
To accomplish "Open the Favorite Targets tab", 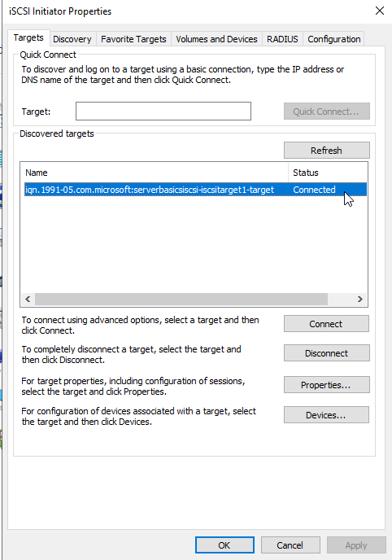I will [x=133, y=39].
